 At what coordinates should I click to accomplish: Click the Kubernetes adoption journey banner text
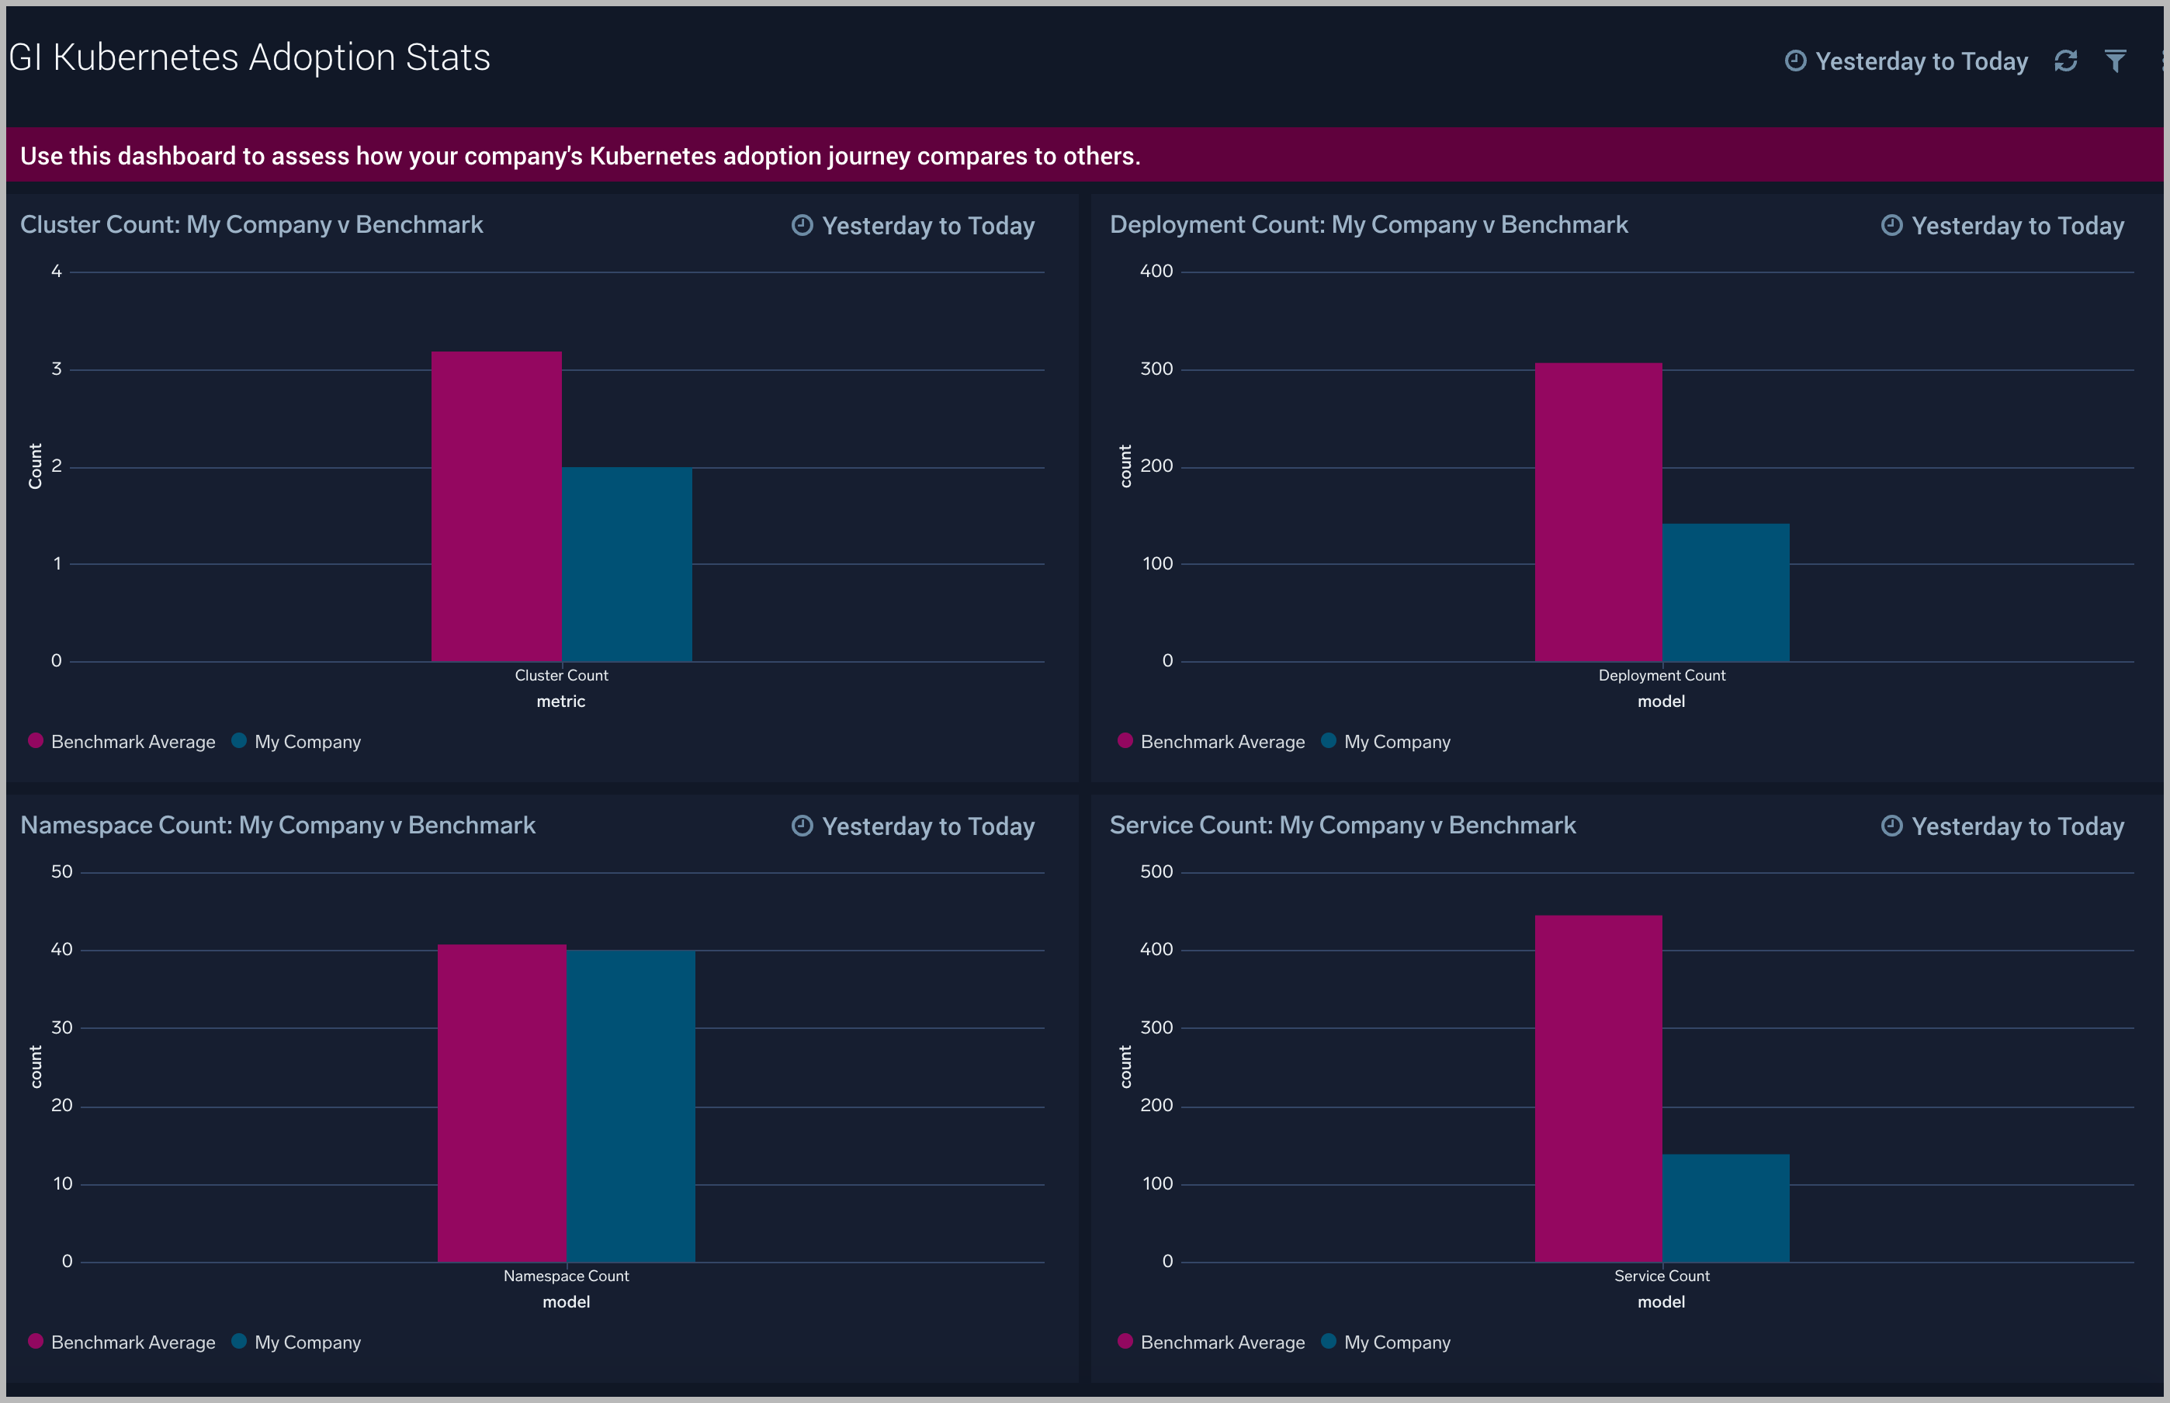pyautogui.click(x=581, y=155)
